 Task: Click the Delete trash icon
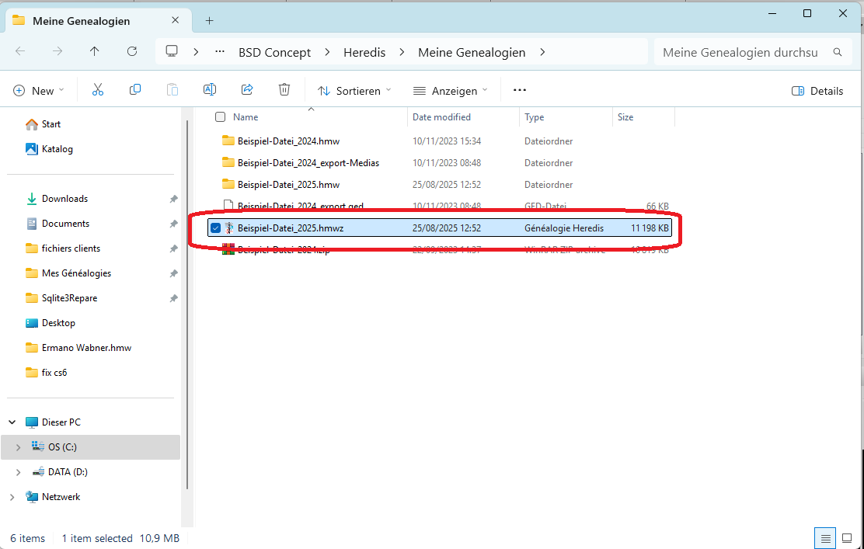[x=284, y=90]
